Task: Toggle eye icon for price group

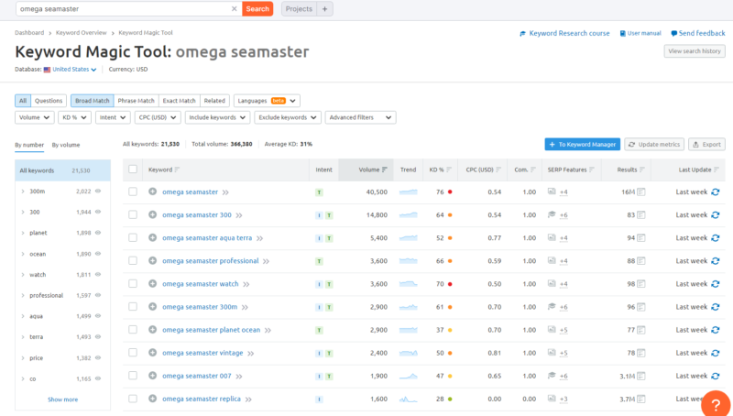Action: [98, 357]
